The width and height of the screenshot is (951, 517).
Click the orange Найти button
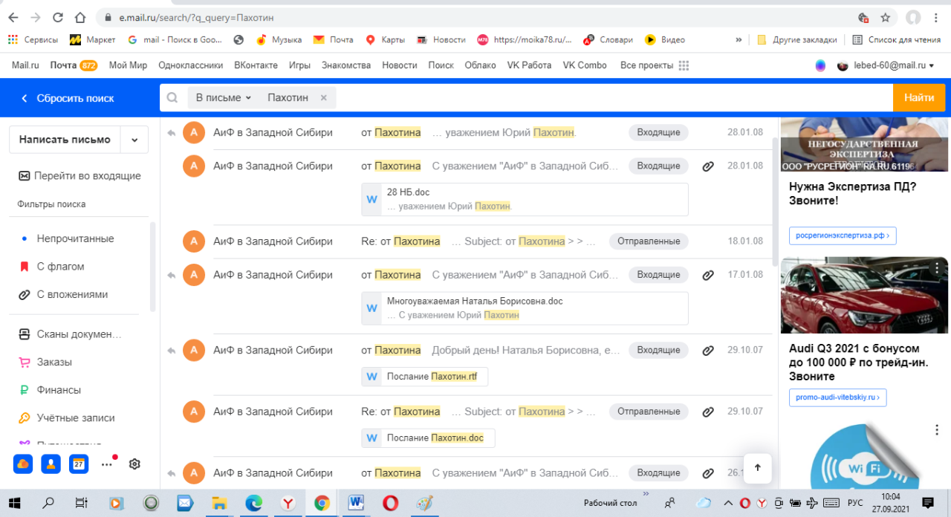(919, 97)
